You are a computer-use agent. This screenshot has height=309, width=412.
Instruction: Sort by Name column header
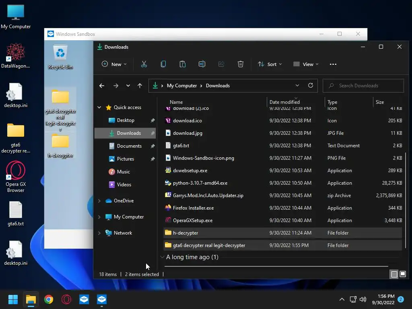(176, 102)
